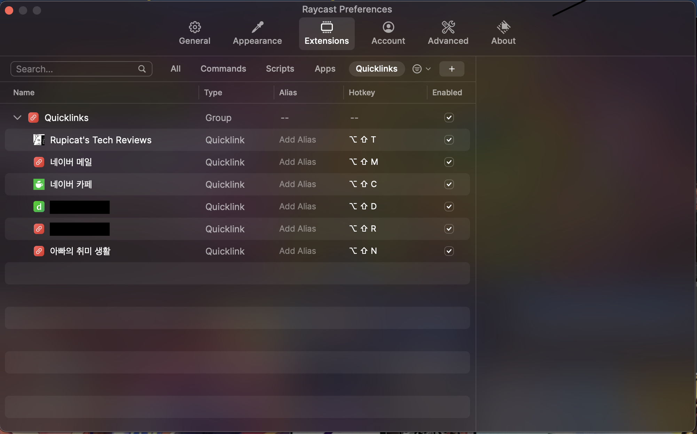Switch to the Commands filter tab

click(x=223, y=69)
